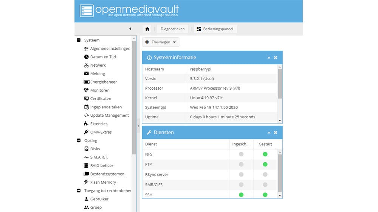
Task: Click the Diensten wrench icon
Action: pyautogui.click(x=149, y=133)
